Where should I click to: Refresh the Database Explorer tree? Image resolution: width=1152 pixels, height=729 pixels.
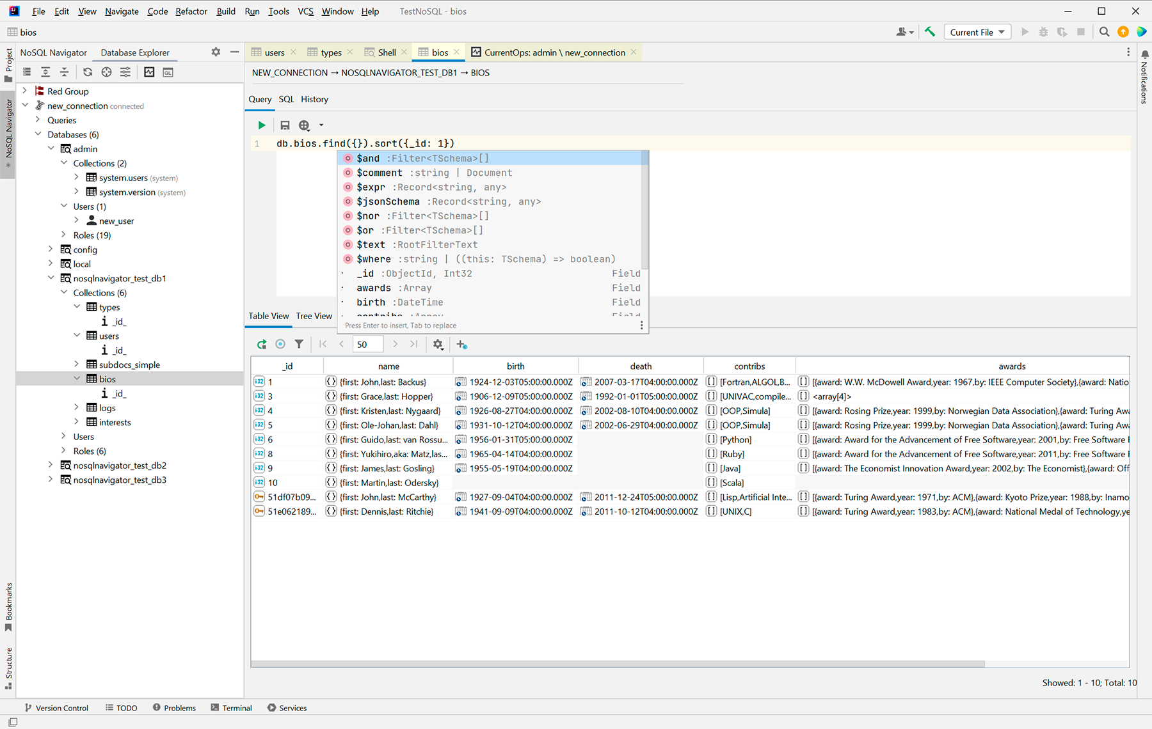coord(88,72)
